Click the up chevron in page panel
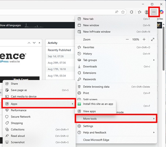 pyautogui.click(x=29, y=43)
